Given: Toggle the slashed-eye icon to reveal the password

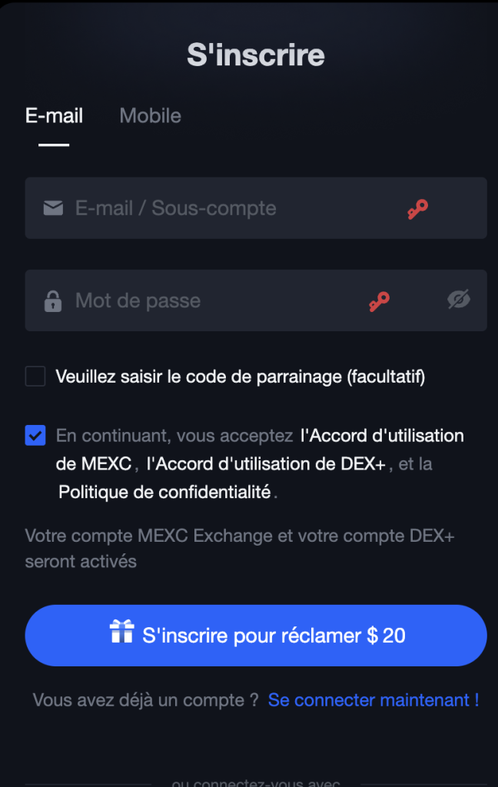Looking at the screenshot, I should tap(460, 300).
